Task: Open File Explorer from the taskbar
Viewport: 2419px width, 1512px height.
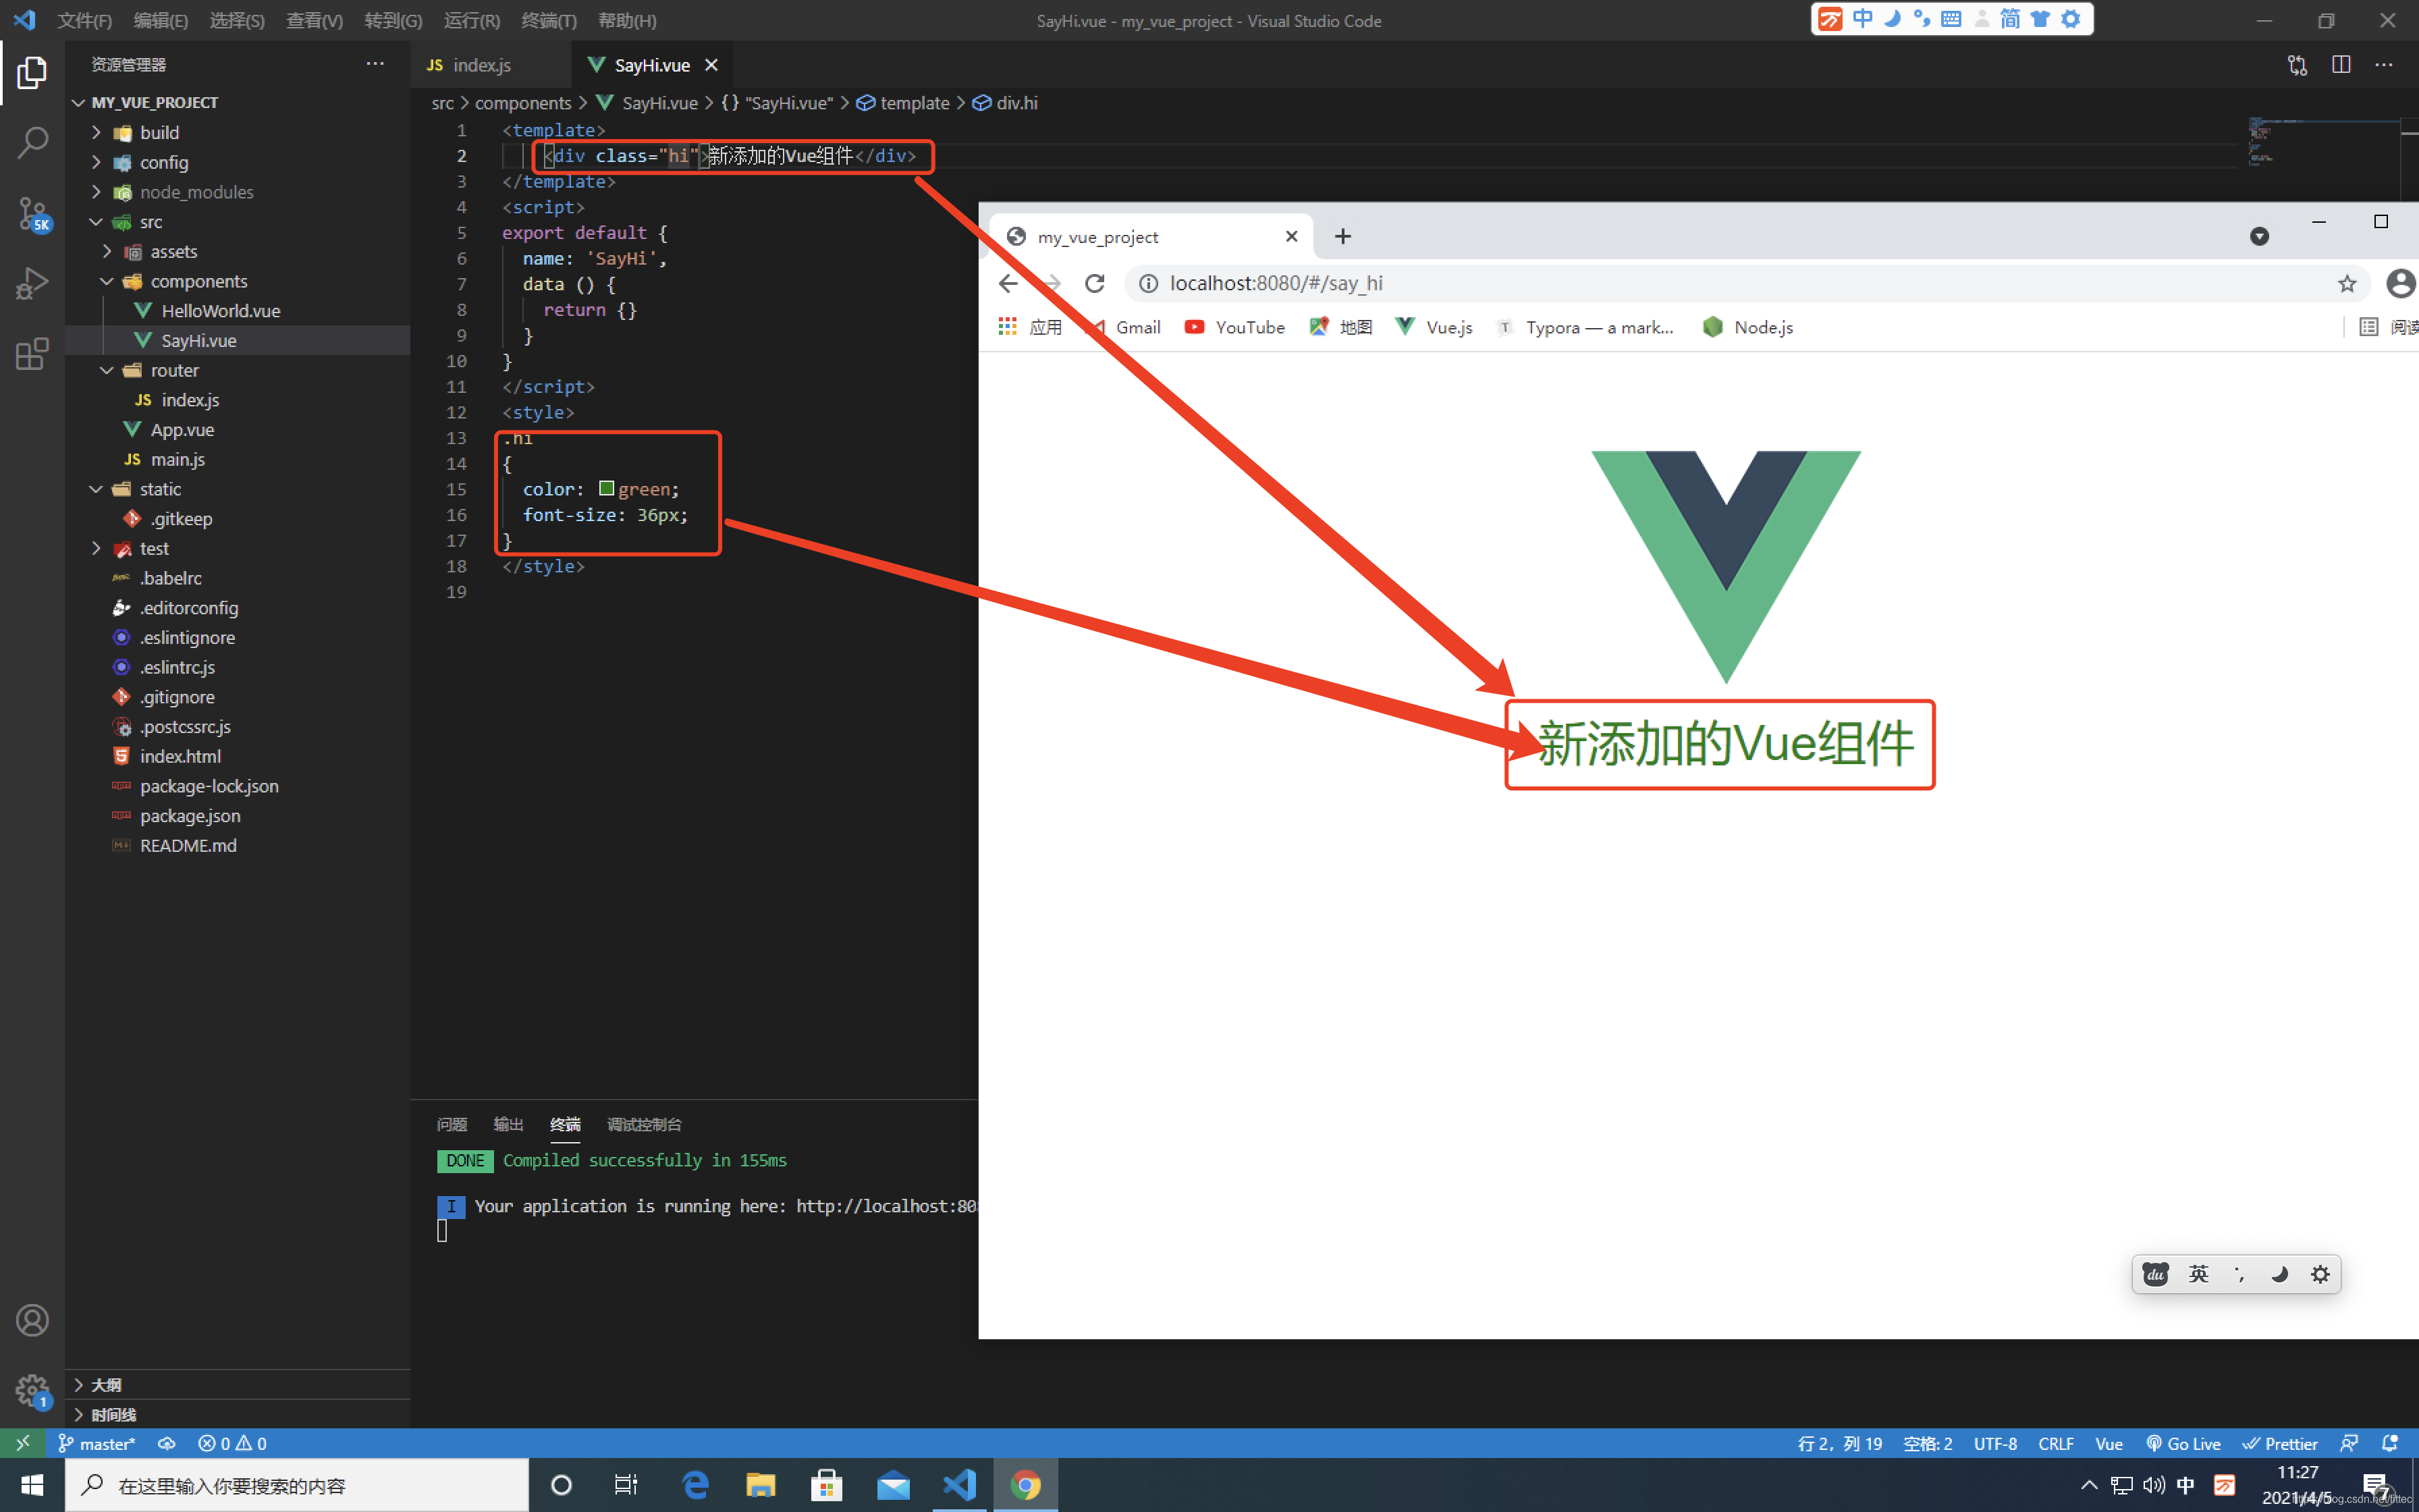Action: point(761,1485)
